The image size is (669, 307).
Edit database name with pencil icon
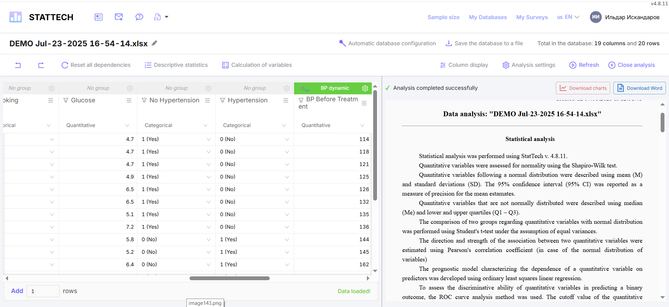coord(154,43)
